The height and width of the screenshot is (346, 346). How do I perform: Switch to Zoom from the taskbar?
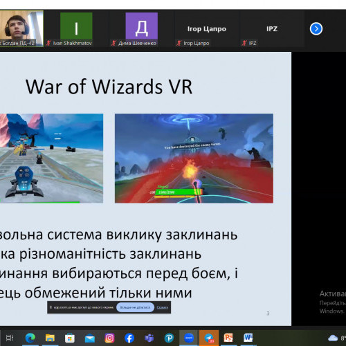tap(189, 338)
